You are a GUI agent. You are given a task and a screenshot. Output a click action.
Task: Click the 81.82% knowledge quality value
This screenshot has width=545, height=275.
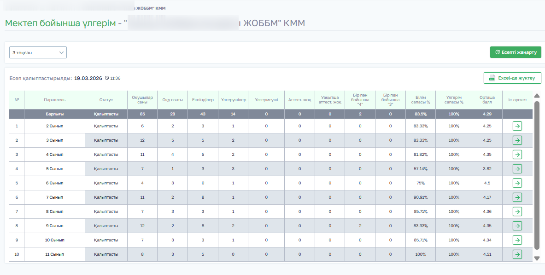[421, 155]
